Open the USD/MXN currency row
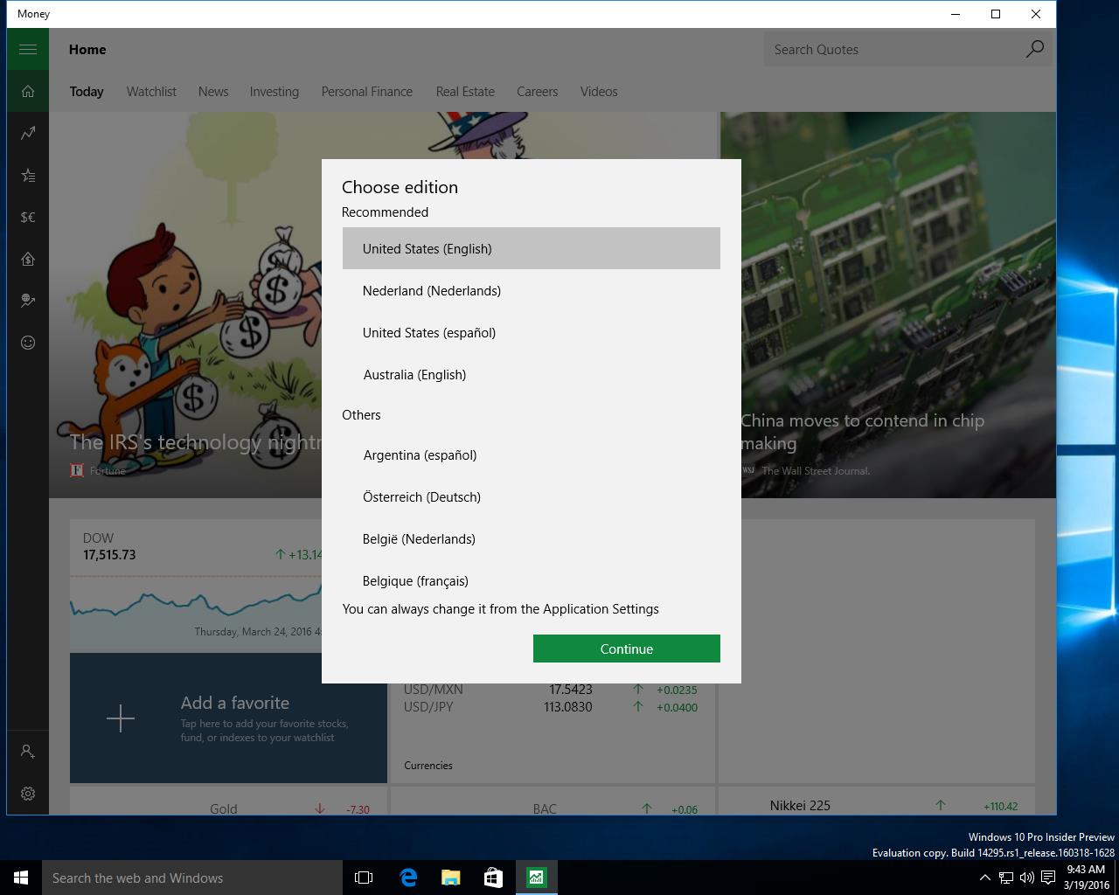Screen dimensions: 1119x895 click(551, 689)
